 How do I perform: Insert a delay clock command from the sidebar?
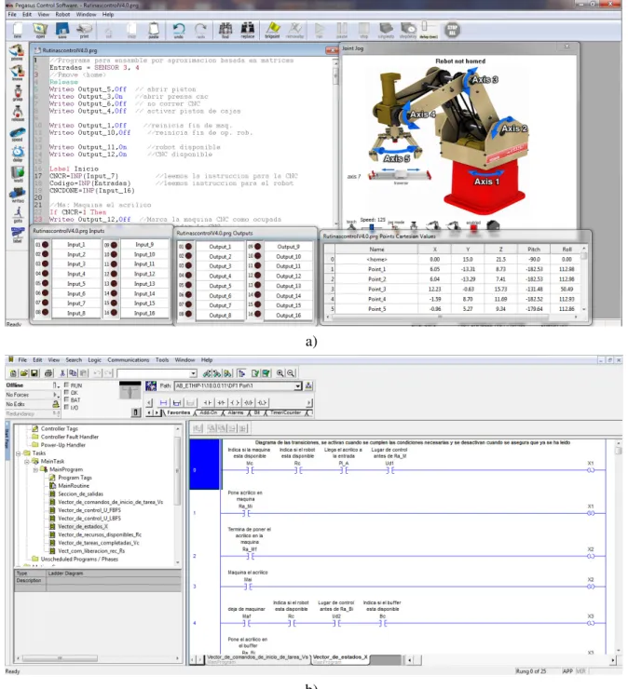click(18, 153)
